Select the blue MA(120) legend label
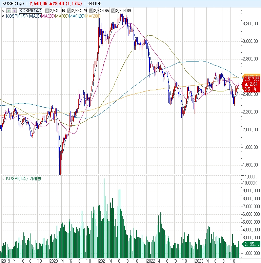This screenshot has height=263, width=261. coord(77,16)
